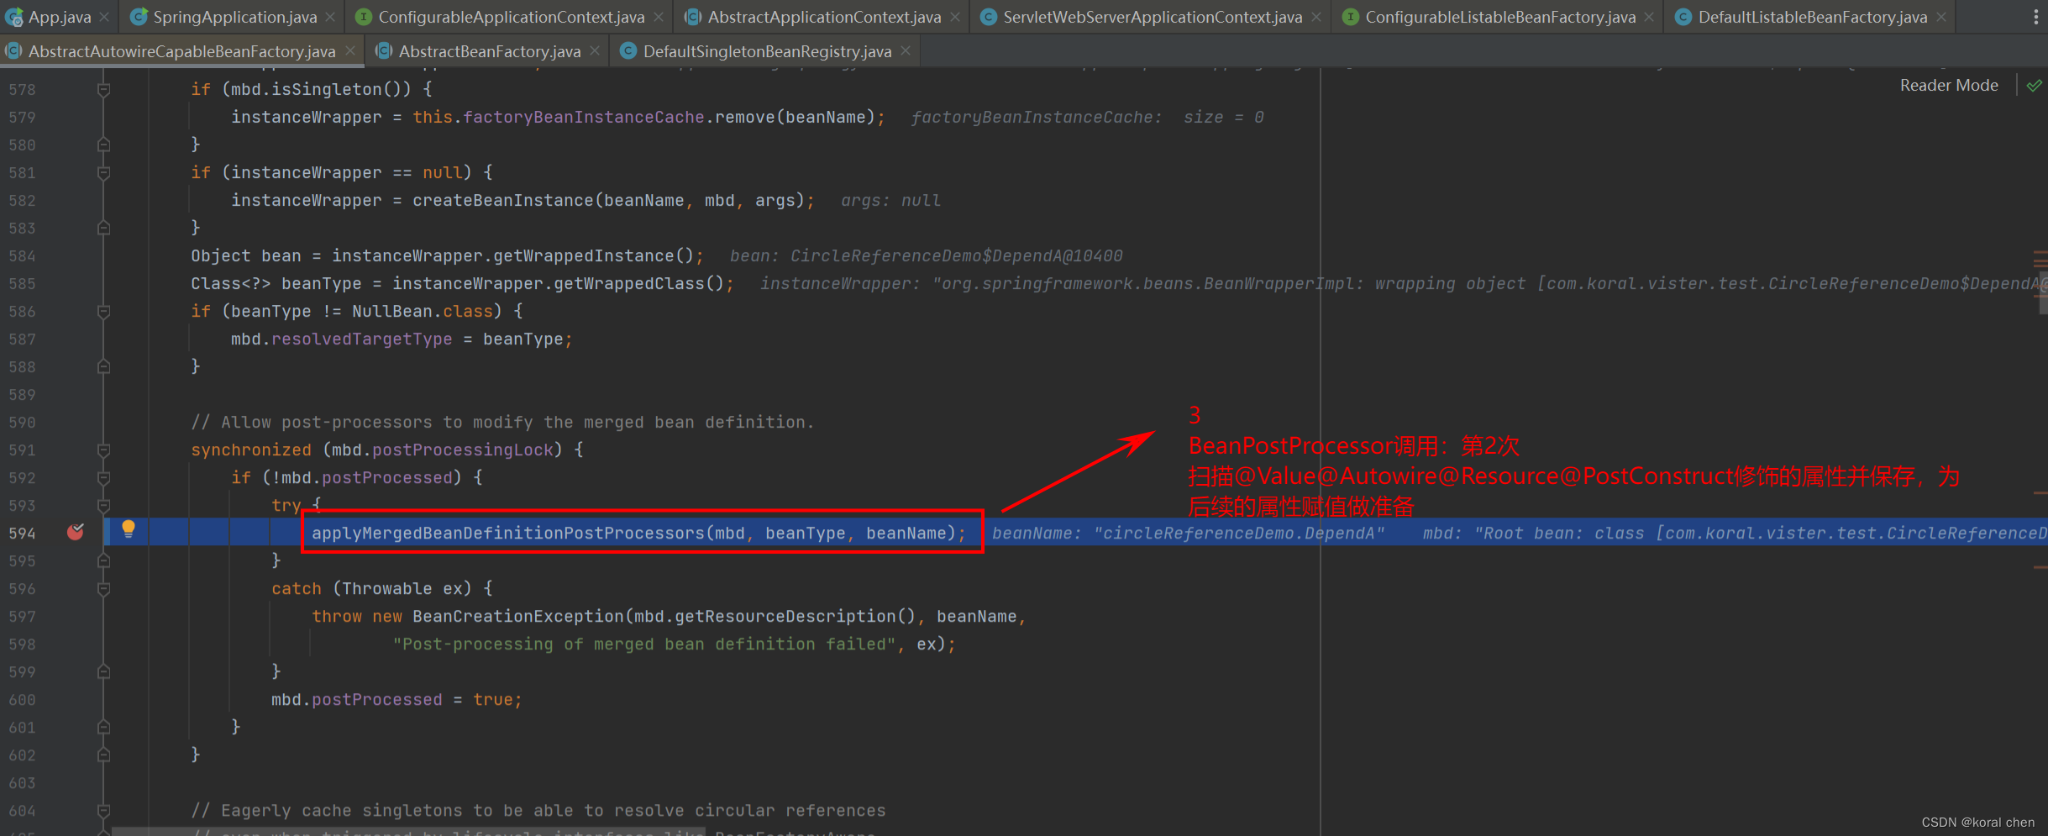Click the App.java file icon
The width and height of the screenshot is (2048, 836).
point(13,17)
